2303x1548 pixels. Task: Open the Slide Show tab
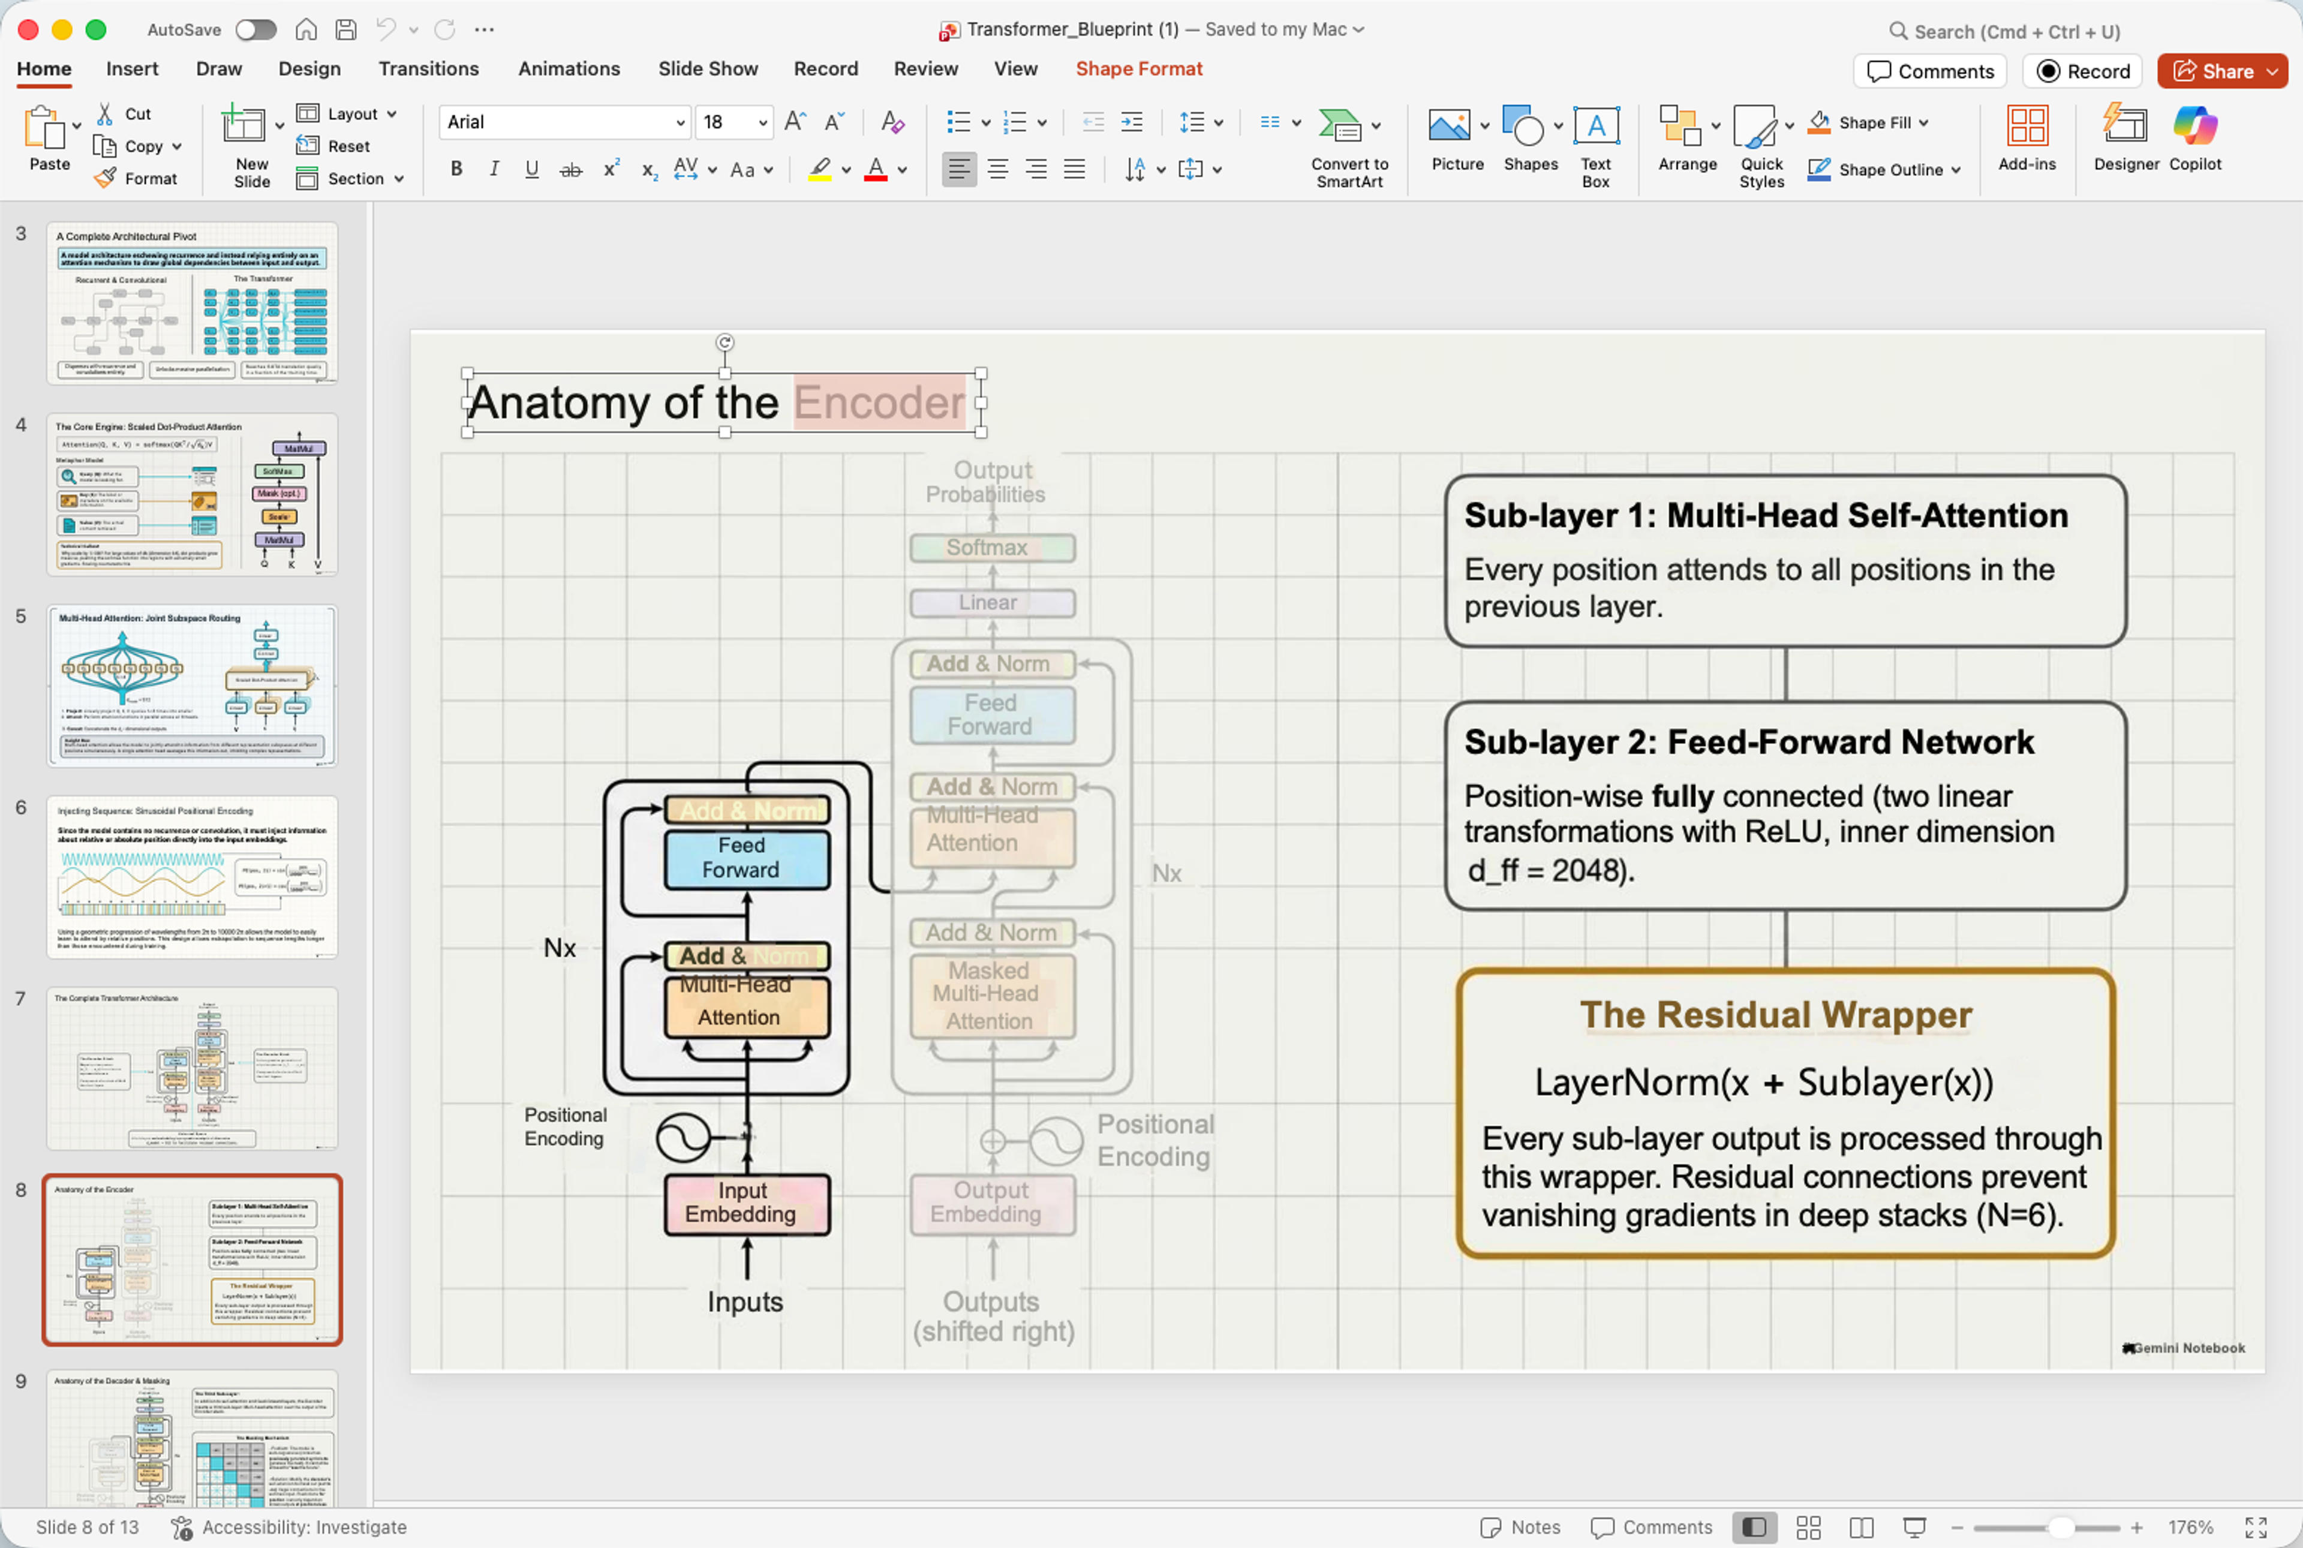click(708, 68)
